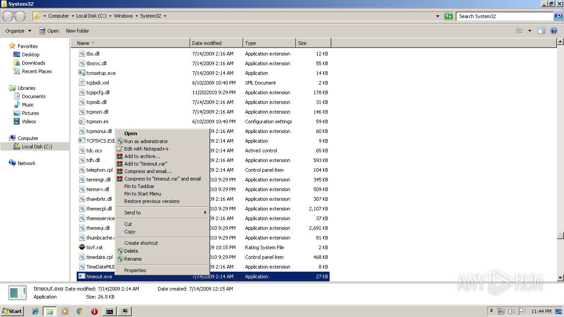Image resolution: width=564 pixels, height=317 pixels.
Task: Expand the Local Disk (C:) breadcrumb arrow
Action: (110, 16)
